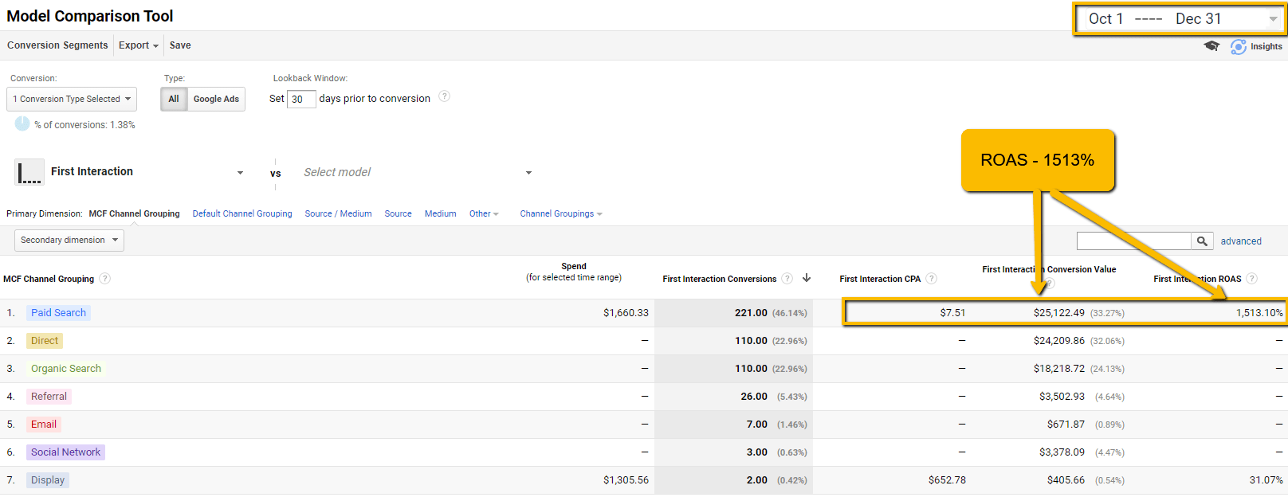The width and height of the screenshot is (1288, 497).
Task: Open the Select model comparison dropdown
Action: tap(418, 173)
